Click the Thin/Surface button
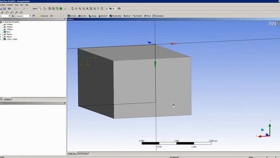 pos(115,16)
